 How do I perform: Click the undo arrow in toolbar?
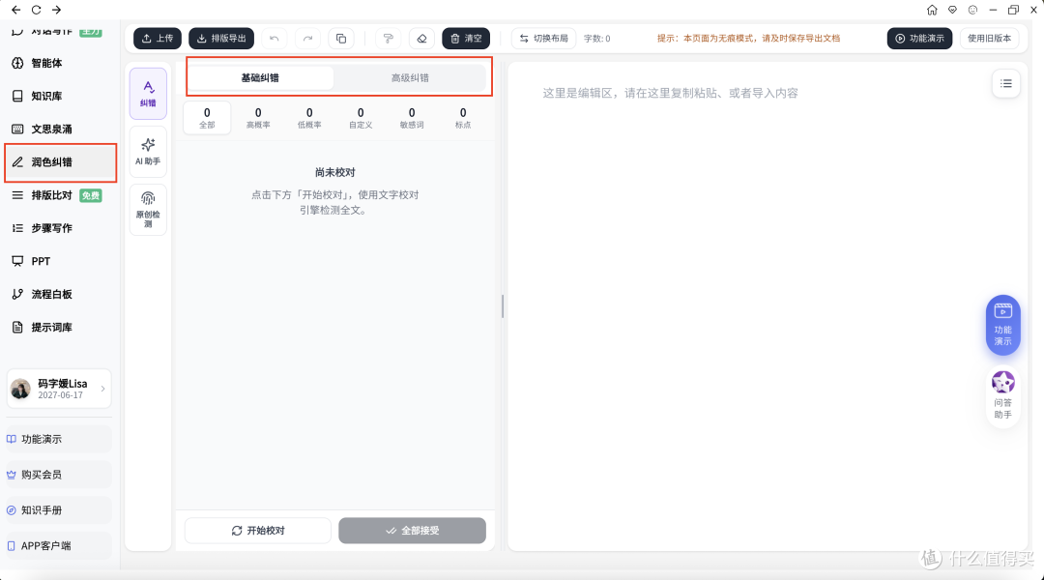coord(275,39)
